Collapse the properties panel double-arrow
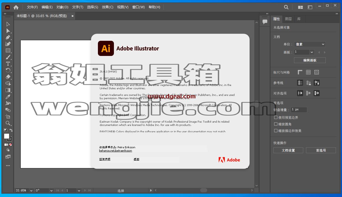This screenshot has height=197, width=342. tap(337, 14)
